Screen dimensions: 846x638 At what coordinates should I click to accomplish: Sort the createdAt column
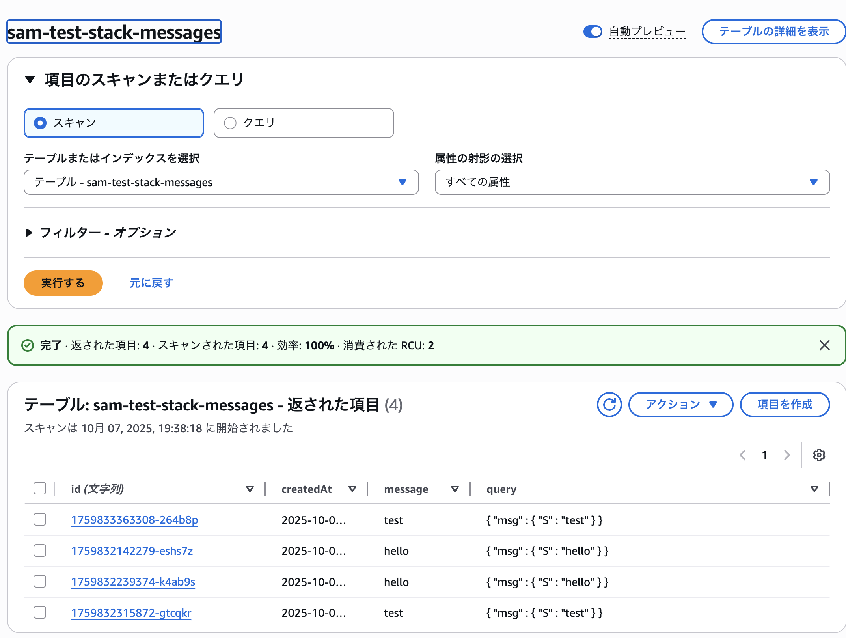pyautogui.click(x=352, y=489)
